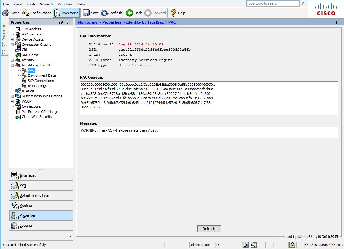The height and width of the screenshot is (249, 344).
Task: Click the toolbar Refresh button
Action: (x=112, y=13)
